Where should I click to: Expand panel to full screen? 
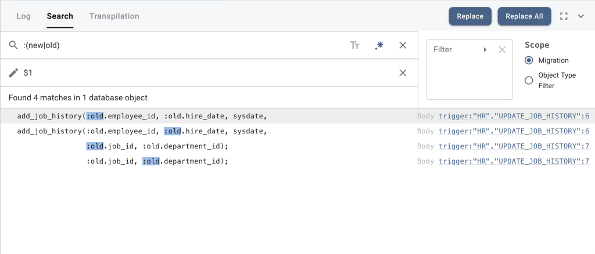coord(564,16)
